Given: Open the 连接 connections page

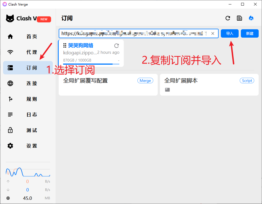Looking at the screenshot, I should coord(28,83).
